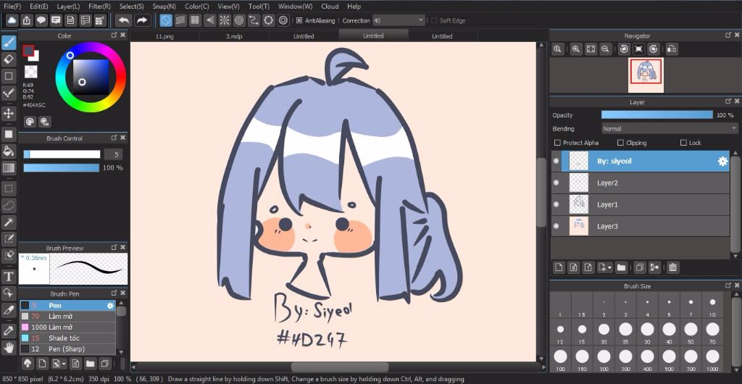Hide the By: siyeol layer
The width and height of the screenshot is (742, 384).
tap(556, 161)
